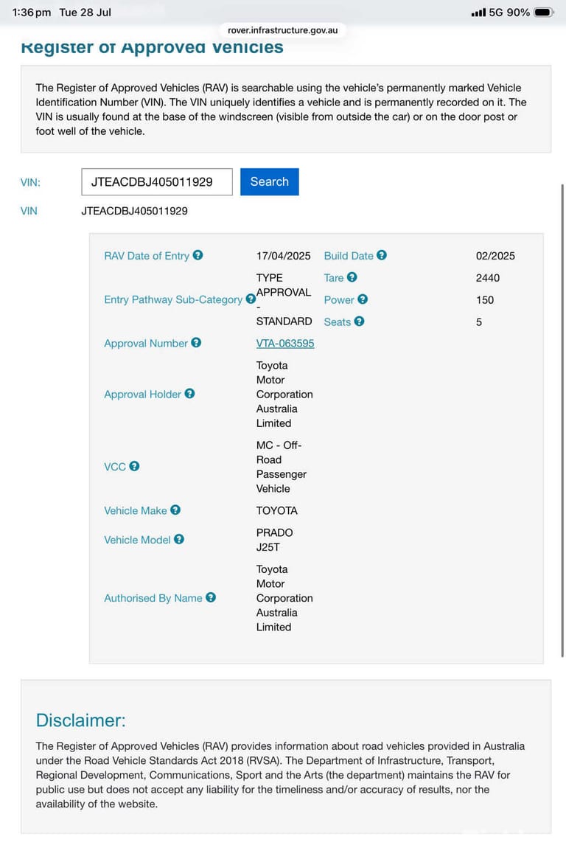The width and height of the screenshot is (566, 862).
Task: Open help icon beside Build Date
Action: click(x=382, y=255)
